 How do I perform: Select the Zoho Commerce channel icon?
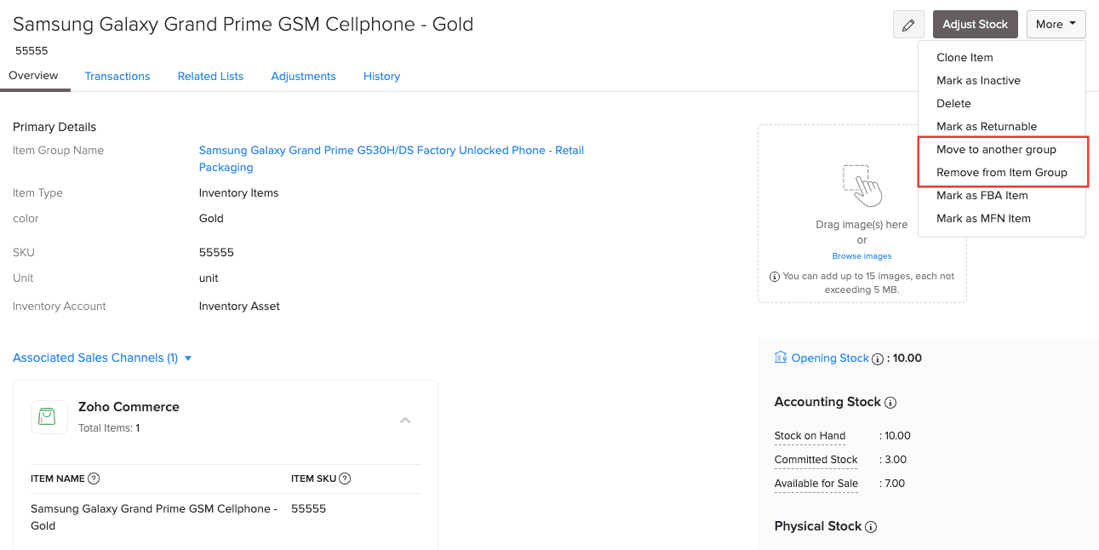(49, 416)
